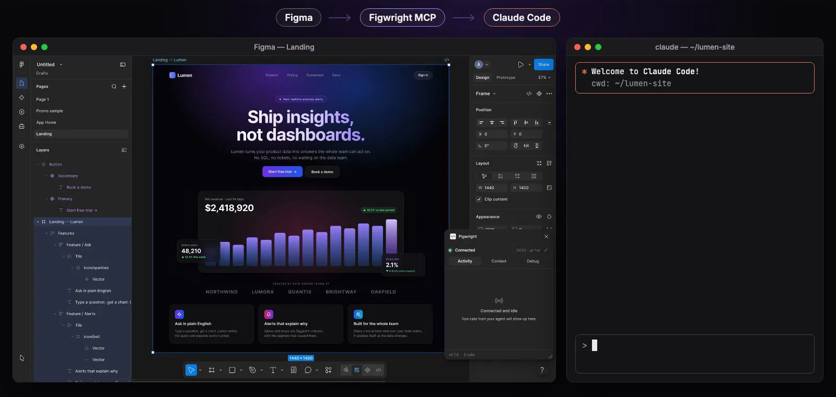Open the Actions components icon
This screenshot has height=397, width=836.
click(x=328, y=370)
